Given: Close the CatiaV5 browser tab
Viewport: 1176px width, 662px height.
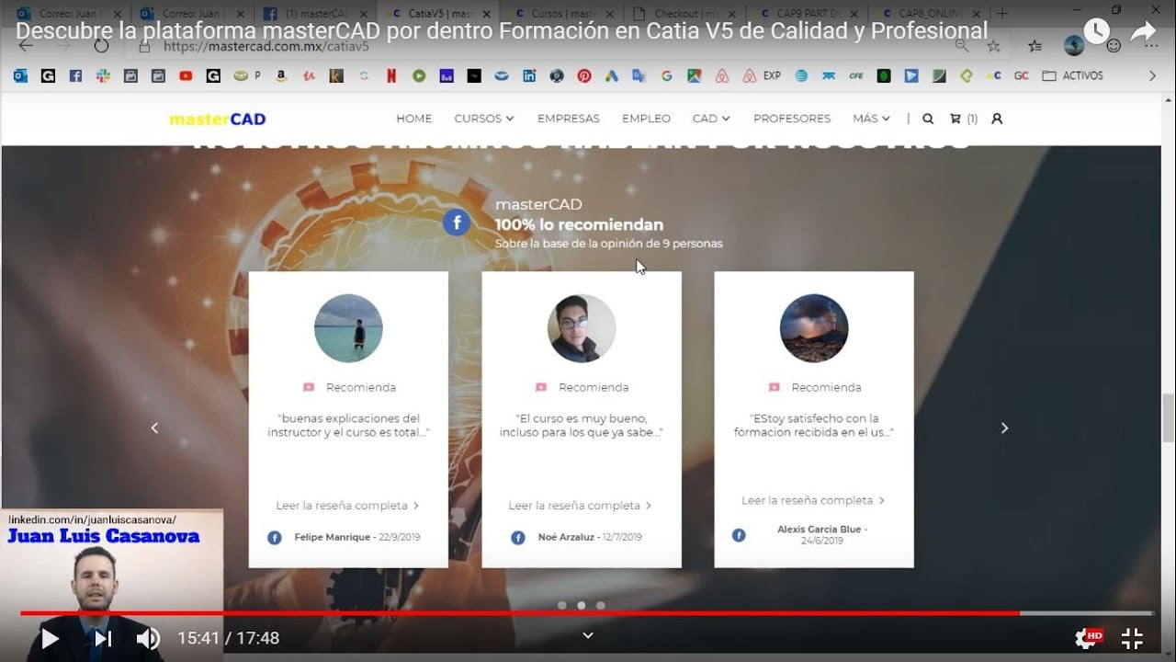Looking at the screenshot, I should point(487,14).
